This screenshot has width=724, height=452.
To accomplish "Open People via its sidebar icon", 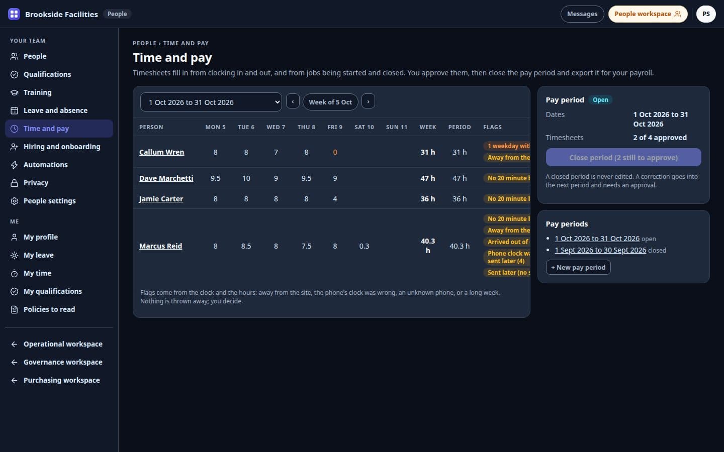I will point(14,56).
